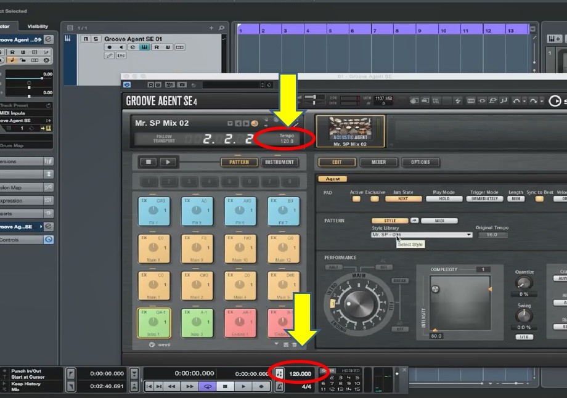Switch pads to PATTERN mode
This screenshot has width=567, height=398.
click(239, 162)
